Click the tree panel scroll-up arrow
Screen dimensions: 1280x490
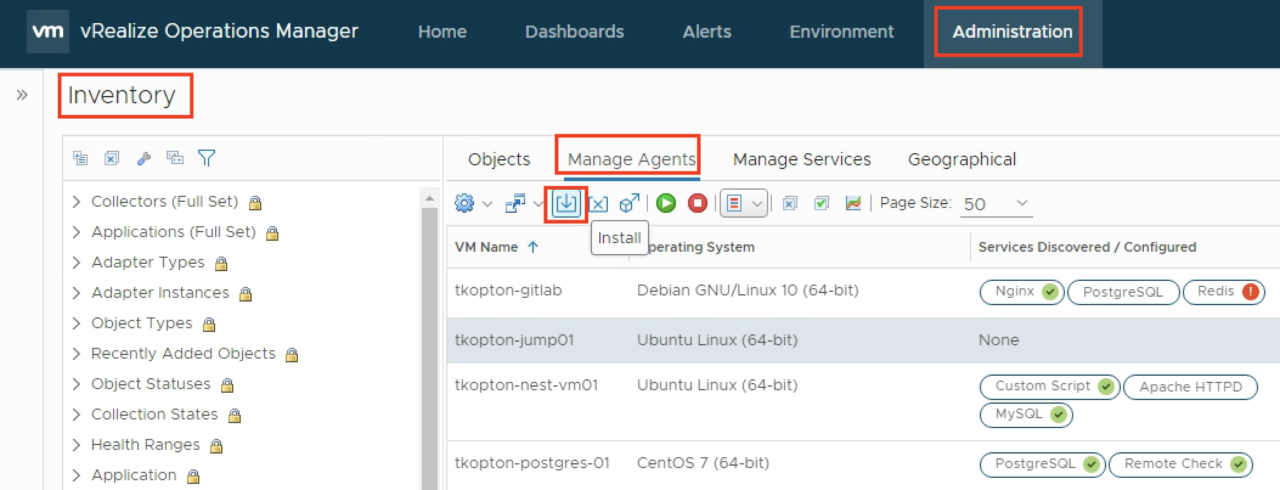pos(430,198)
